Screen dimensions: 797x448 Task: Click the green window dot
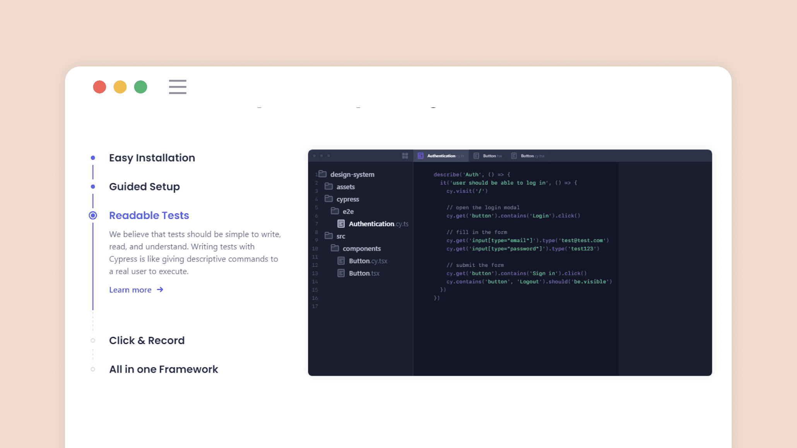[140, 87]
